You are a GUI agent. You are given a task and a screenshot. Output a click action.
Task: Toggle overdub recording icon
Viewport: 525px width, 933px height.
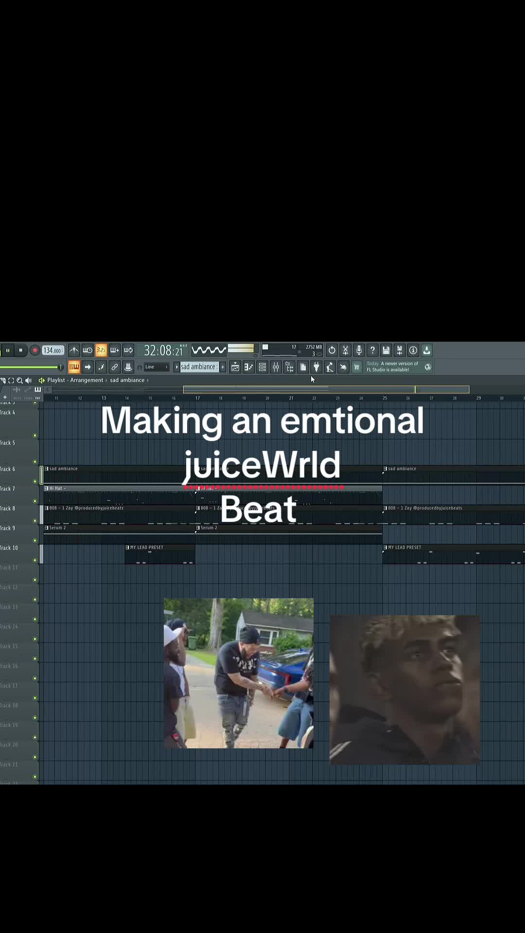point(115,350)
